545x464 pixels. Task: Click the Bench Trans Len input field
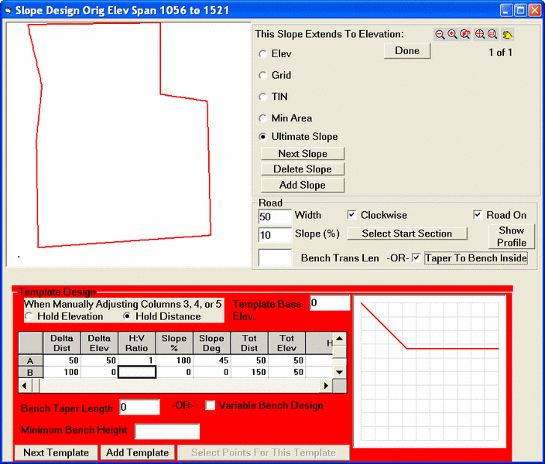pyautogui.click(x=275, y=258)
